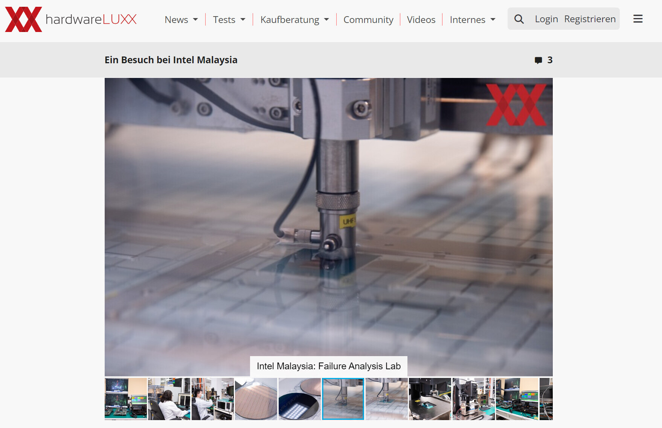Viewport: 662px width, 428px height.
Task: Select the highlighted probe thumbnail
Action: click(x=343, y=399)
